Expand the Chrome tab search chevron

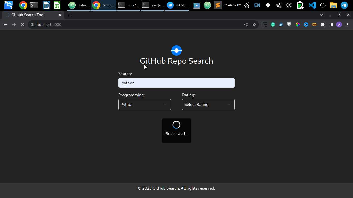(322, 15)
